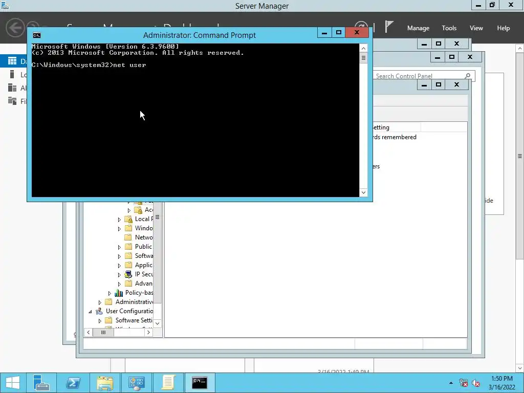Screen dimensions: 524x393
Task: Click the Command Prompt scrollbar thumb
Action: (363, 58)
